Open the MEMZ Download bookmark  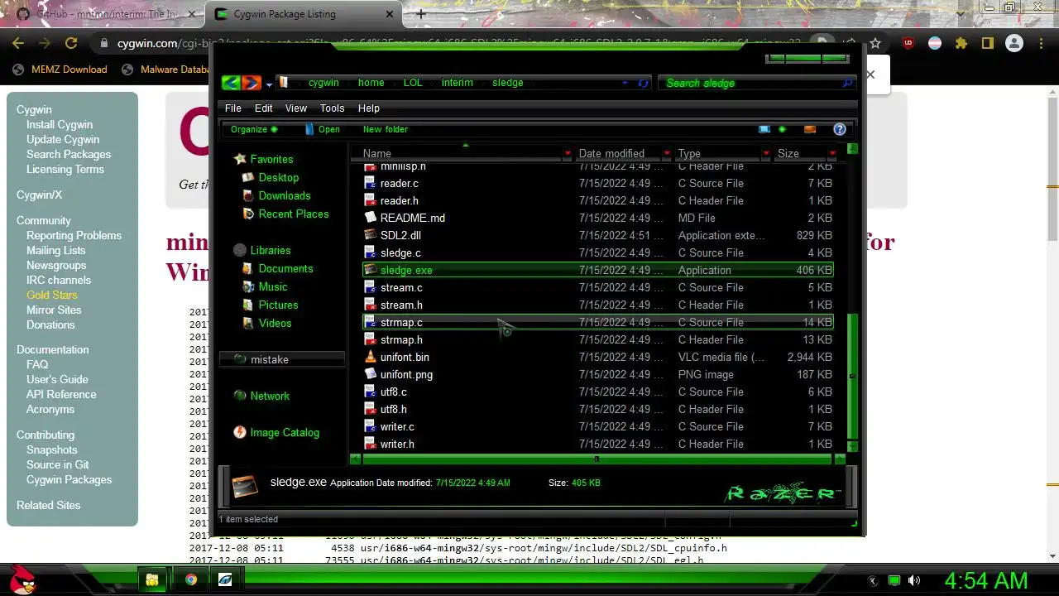[x=60, y=70]
